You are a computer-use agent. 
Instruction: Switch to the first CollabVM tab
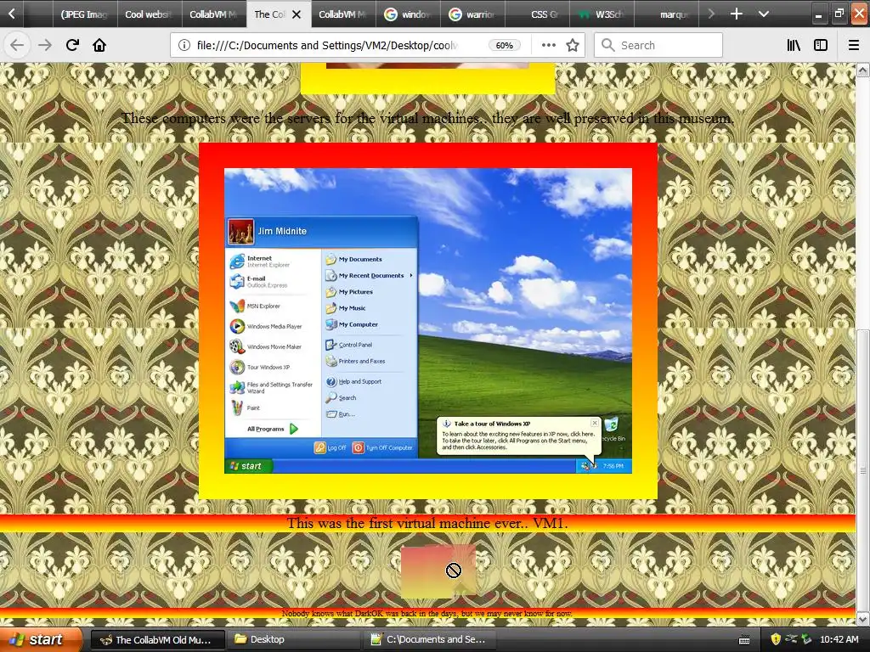pos(214,14)
